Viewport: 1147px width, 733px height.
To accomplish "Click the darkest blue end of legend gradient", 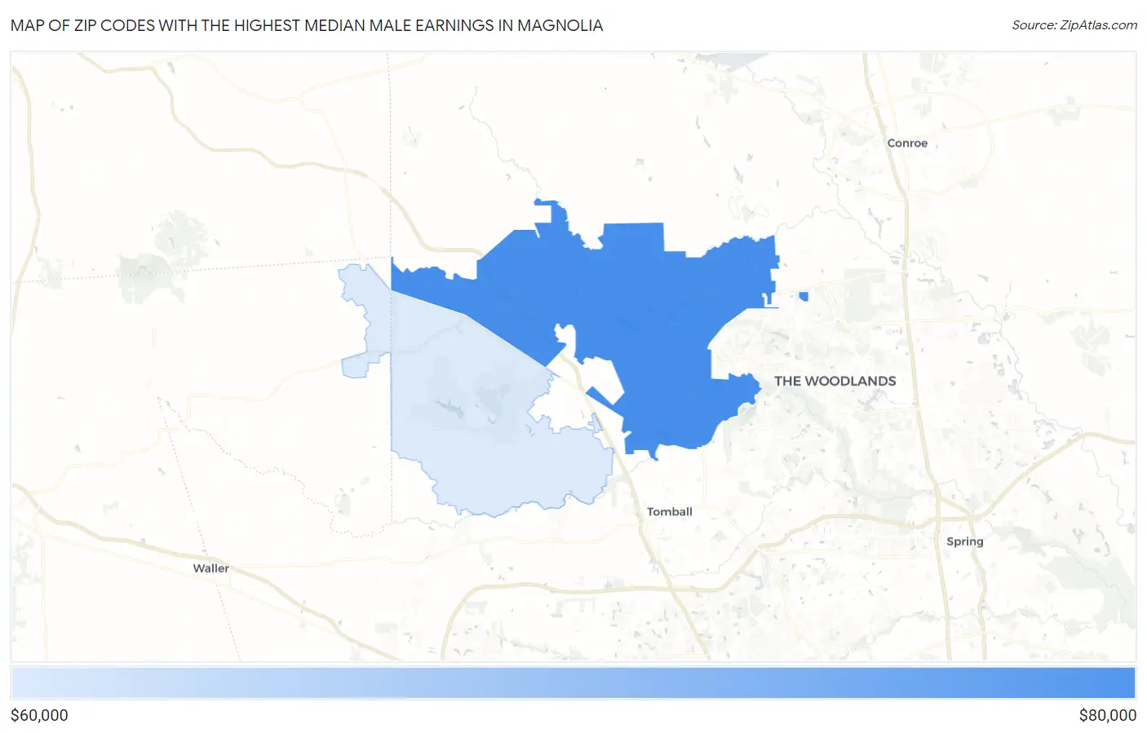I will coord(1126,682).
